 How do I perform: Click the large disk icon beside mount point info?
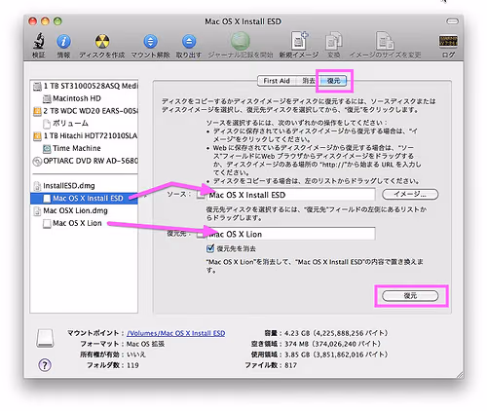pos(45,338)
